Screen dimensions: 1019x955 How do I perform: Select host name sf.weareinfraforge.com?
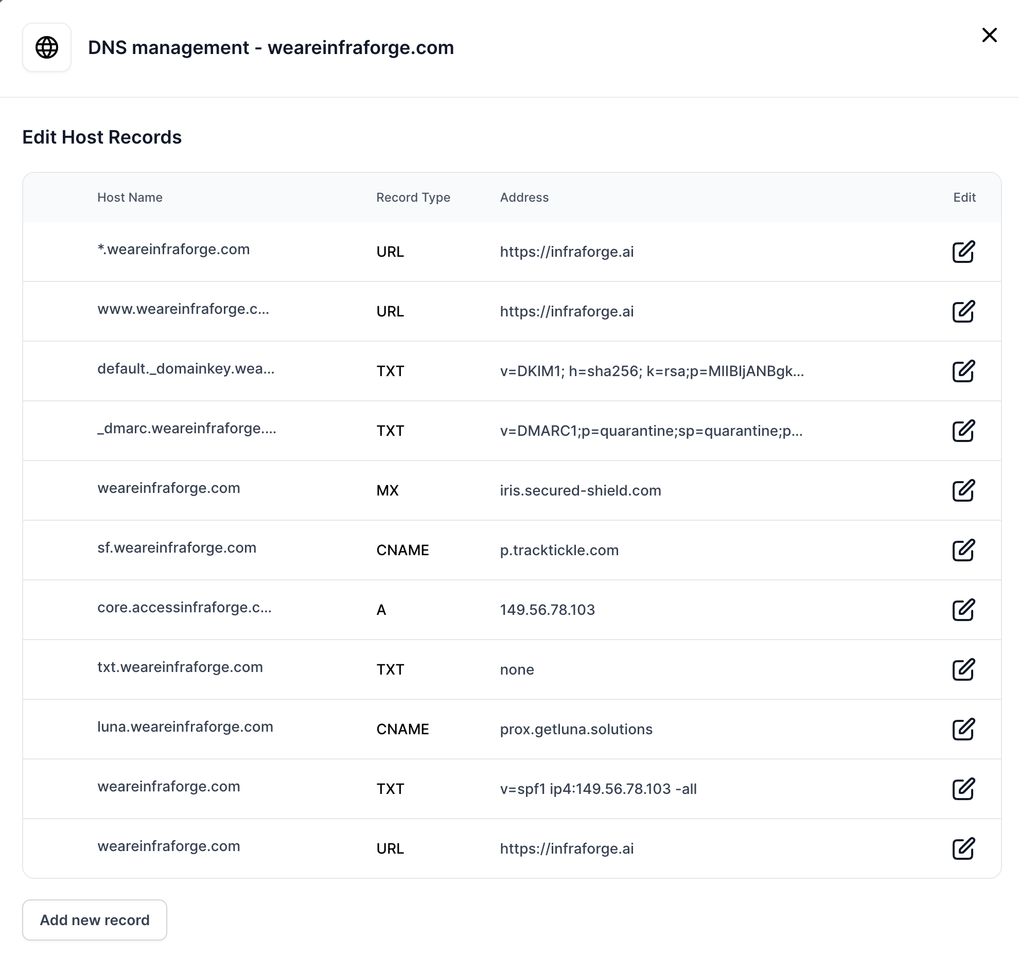[177, 547]
